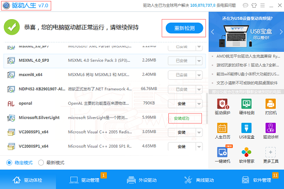284x189 pixels.
Task: Select the 稳定模式 radio button
Action: point(9,163)
